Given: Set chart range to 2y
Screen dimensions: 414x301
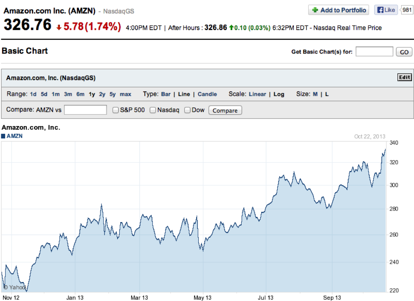Looking at the screenshot, I should [x=102, y=94].
